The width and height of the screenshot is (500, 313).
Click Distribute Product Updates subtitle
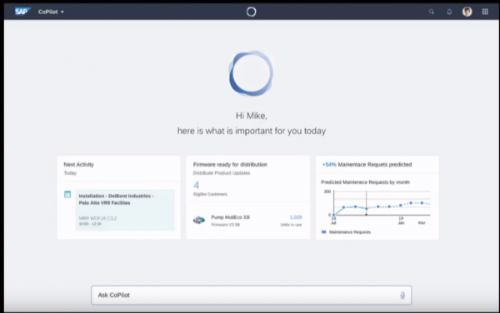pos(222,173)
